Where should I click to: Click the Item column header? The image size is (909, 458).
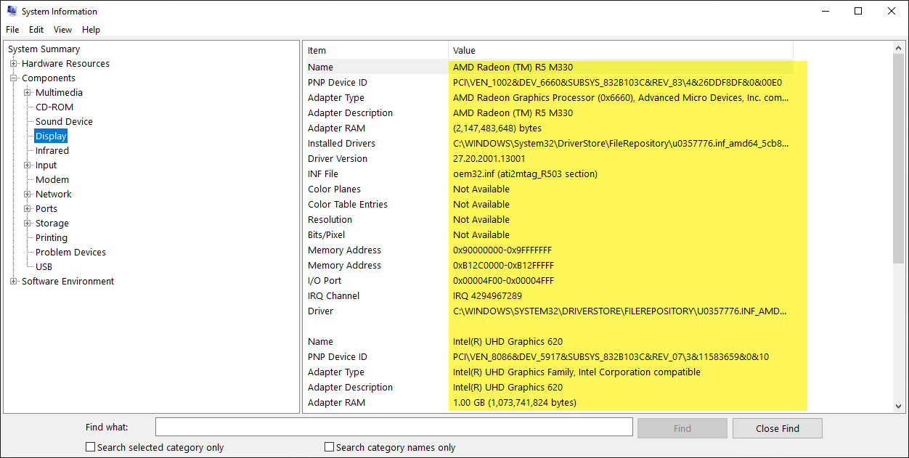(375, 50)
